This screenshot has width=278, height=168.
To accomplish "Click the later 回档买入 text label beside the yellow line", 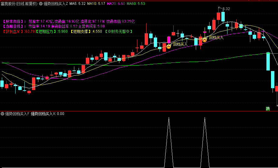I will pyautogui.click(x=216, y=38).
